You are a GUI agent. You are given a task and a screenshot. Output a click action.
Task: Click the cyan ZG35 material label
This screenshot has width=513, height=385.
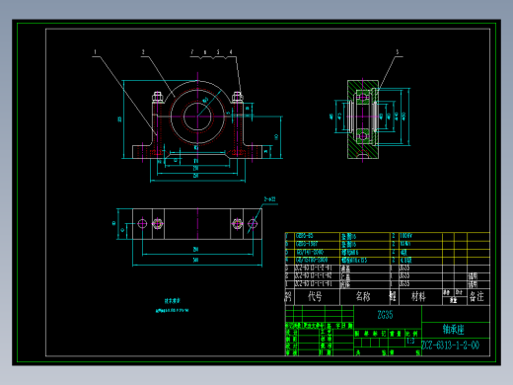pos(385,315)
